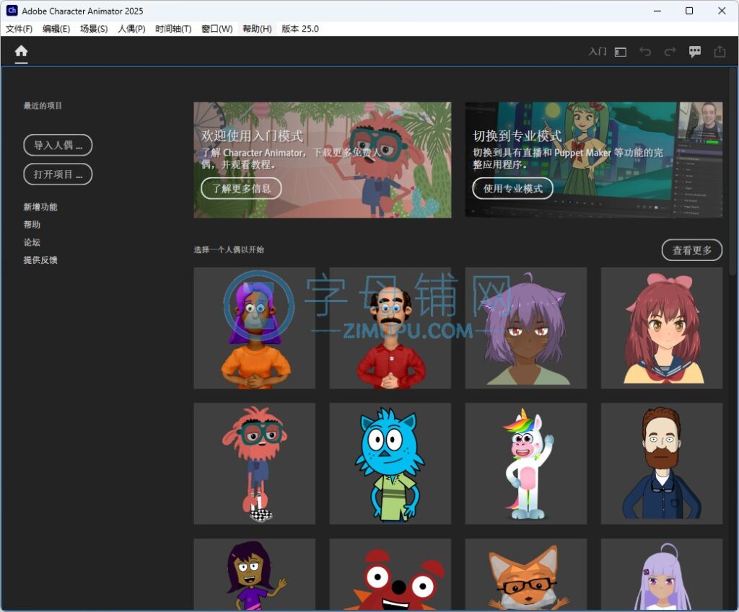
Task: Click the 入门 mode label in the toolbar
Action: (x=598, y=51)
